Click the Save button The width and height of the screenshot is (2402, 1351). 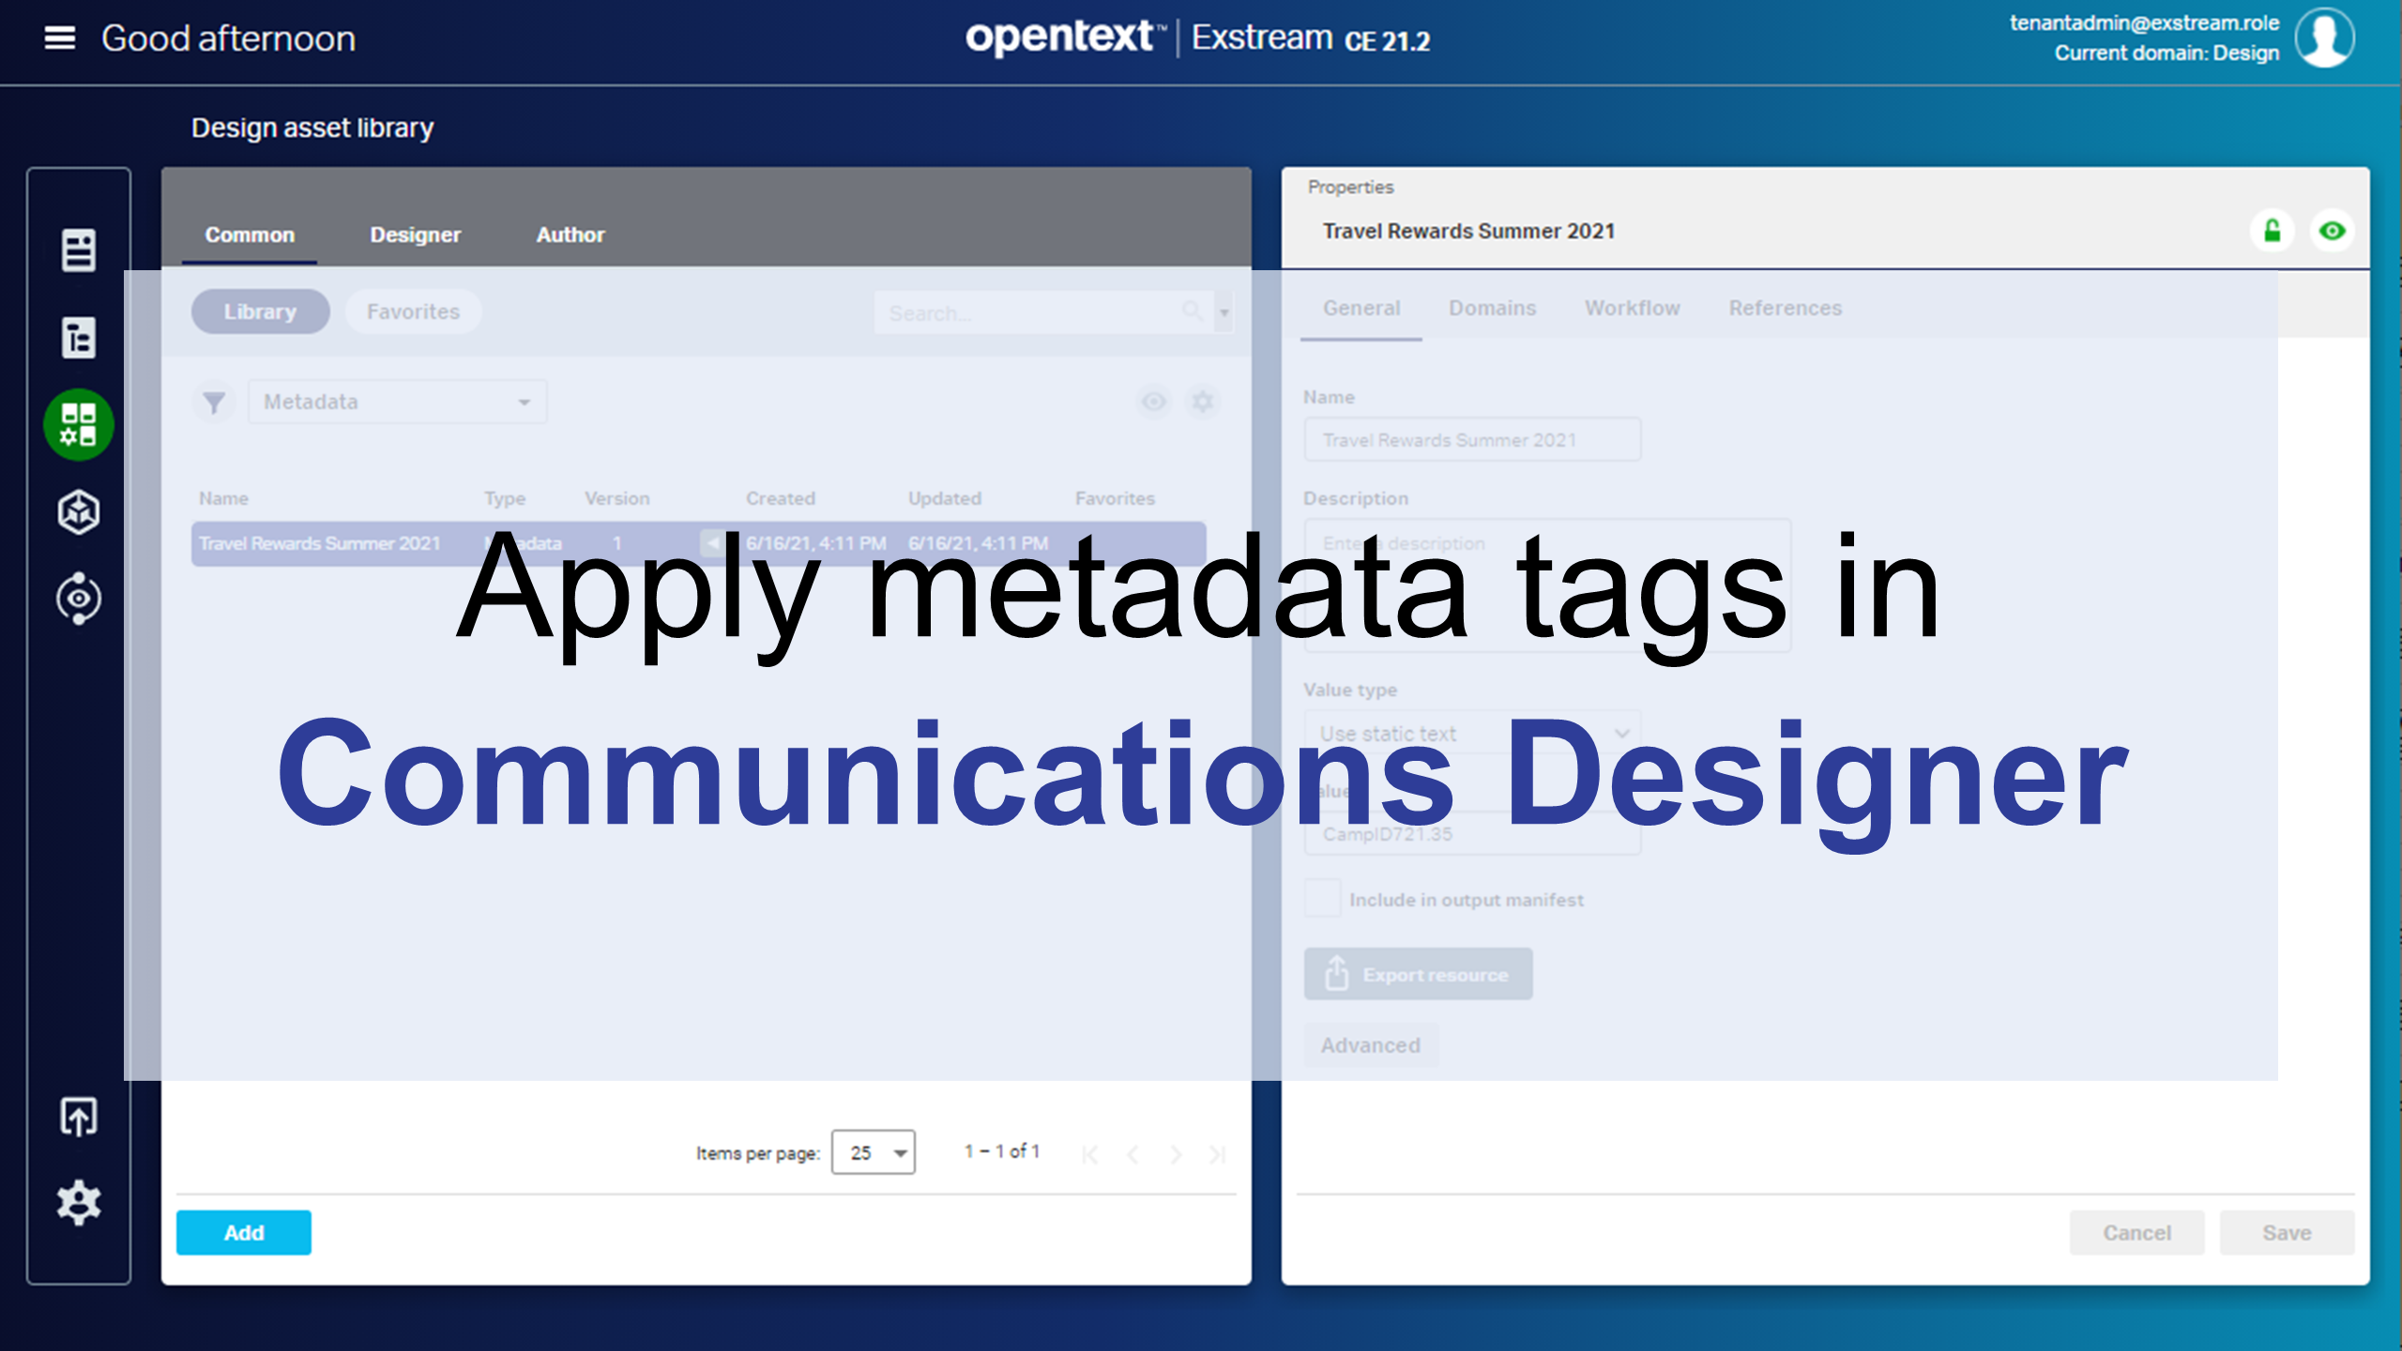click(2287, 1232)
